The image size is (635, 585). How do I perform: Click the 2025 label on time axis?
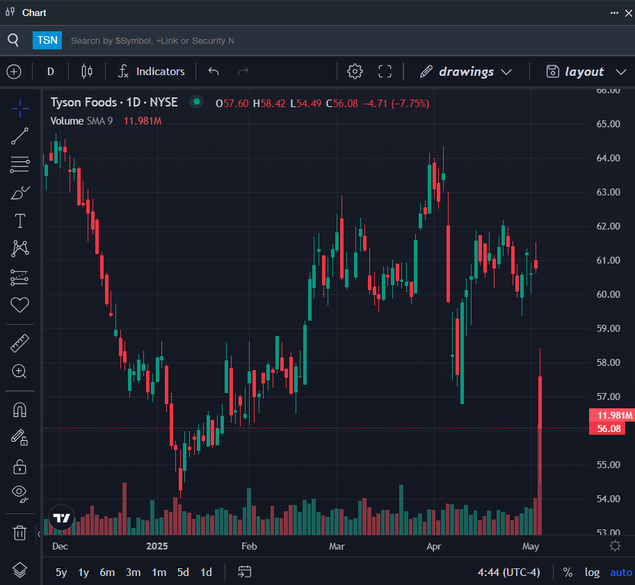[156, 546]
